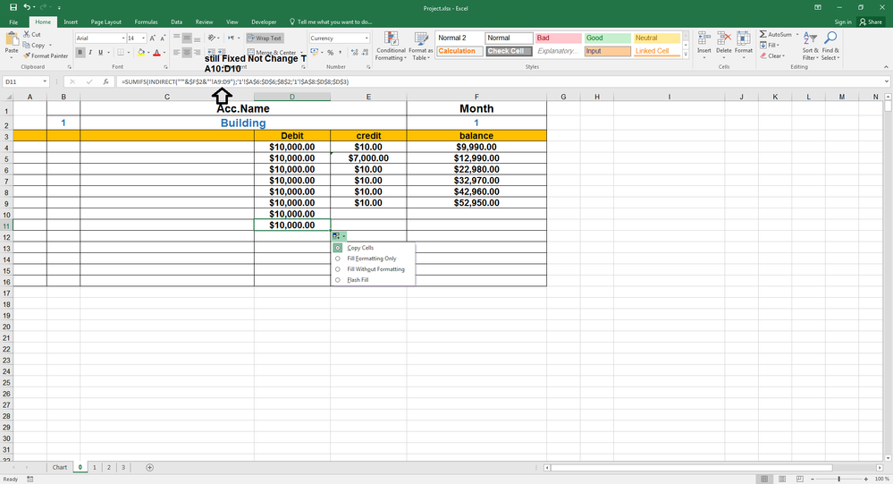Click the Insert Function fx icon
The width and height of the screenshot is (893, 484).
tap(106, 81)
